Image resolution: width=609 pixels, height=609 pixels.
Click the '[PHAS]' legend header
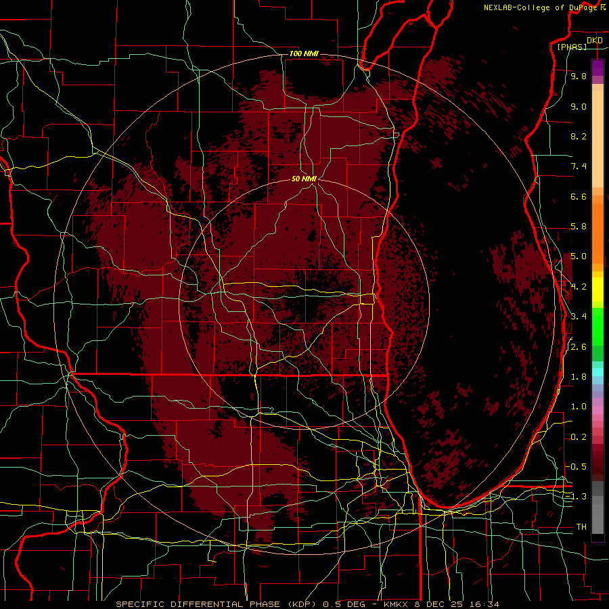tap(572, 47)
